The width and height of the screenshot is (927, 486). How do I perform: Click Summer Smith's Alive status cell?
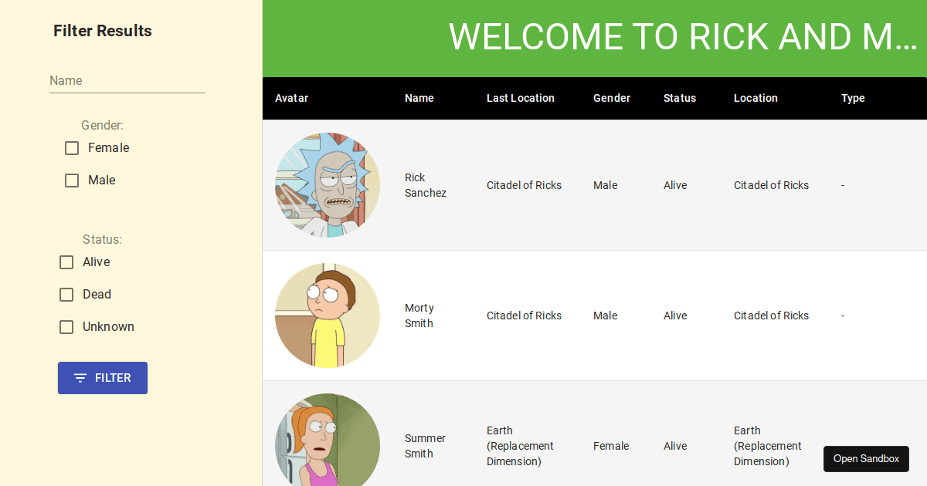(x=675, y=446)
